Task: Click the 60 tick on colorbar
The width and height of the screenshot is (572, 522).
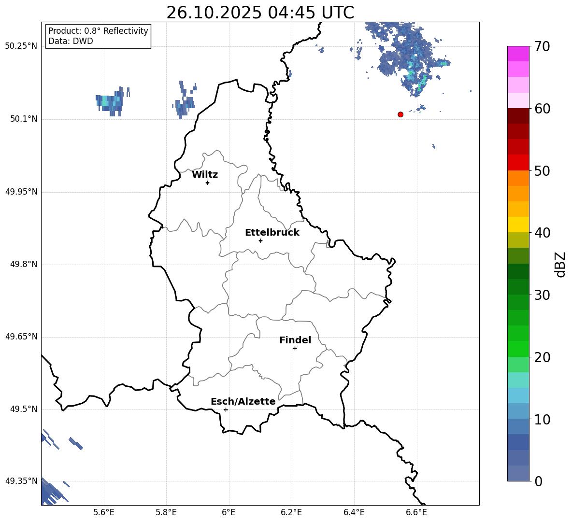Action: click(542, 109)
